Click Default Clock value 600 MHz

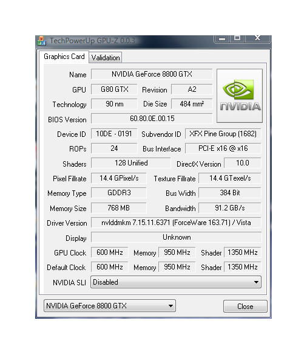coord(110,267)
